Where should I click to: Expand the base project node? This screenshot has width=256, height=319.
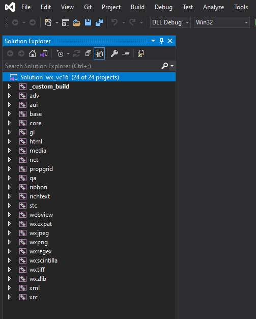9,114
